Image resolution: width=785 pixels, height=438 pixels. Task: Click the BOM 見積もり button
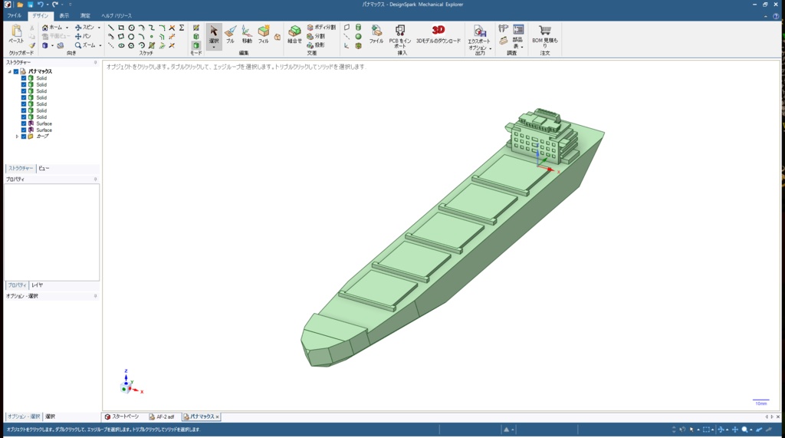(545, 37)
